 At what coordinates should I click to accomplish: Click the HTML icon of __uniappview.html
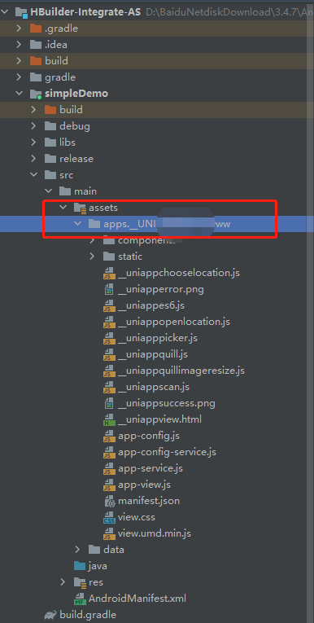[x=109, y=419]
